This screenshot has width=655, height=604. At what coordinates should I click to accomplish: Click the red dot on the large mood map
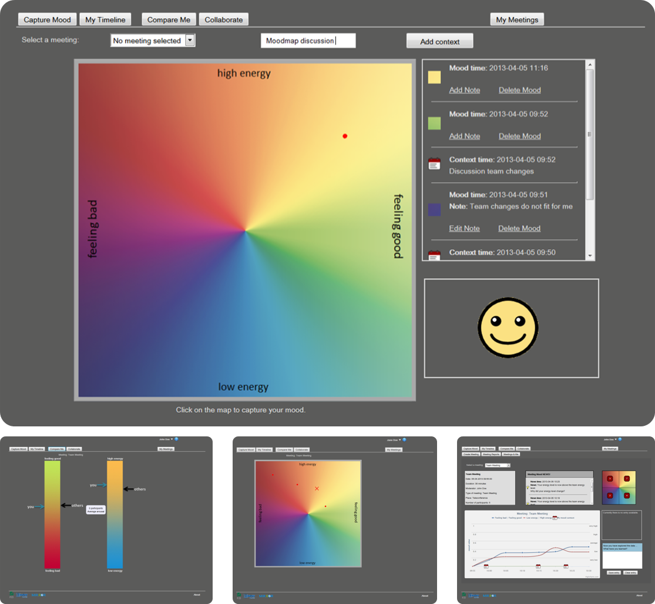pos(345,136)
